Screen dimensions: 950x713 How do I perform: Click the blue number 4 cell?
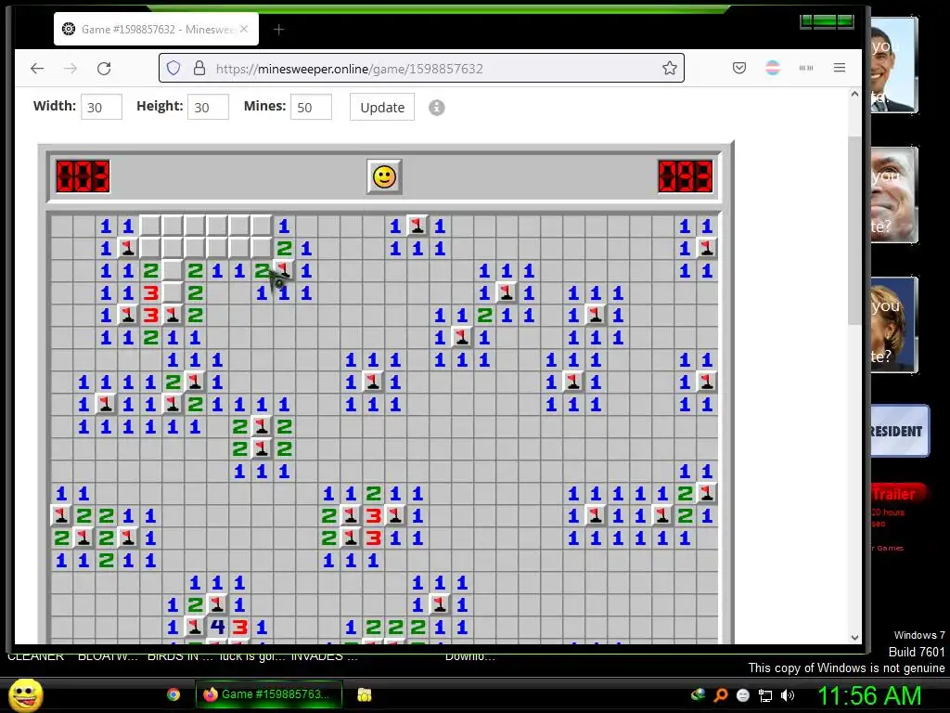click(x=217, y=627)
